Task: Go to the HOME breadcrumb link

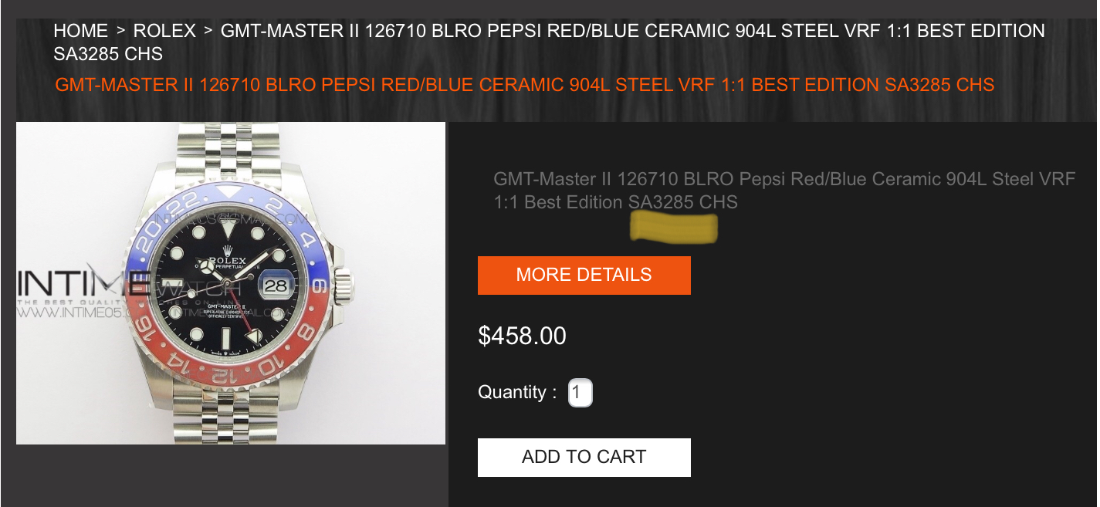Action: point(80,31)
